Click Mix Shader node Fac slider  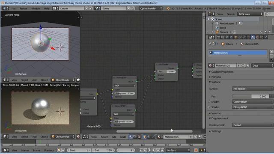(167, 71)
